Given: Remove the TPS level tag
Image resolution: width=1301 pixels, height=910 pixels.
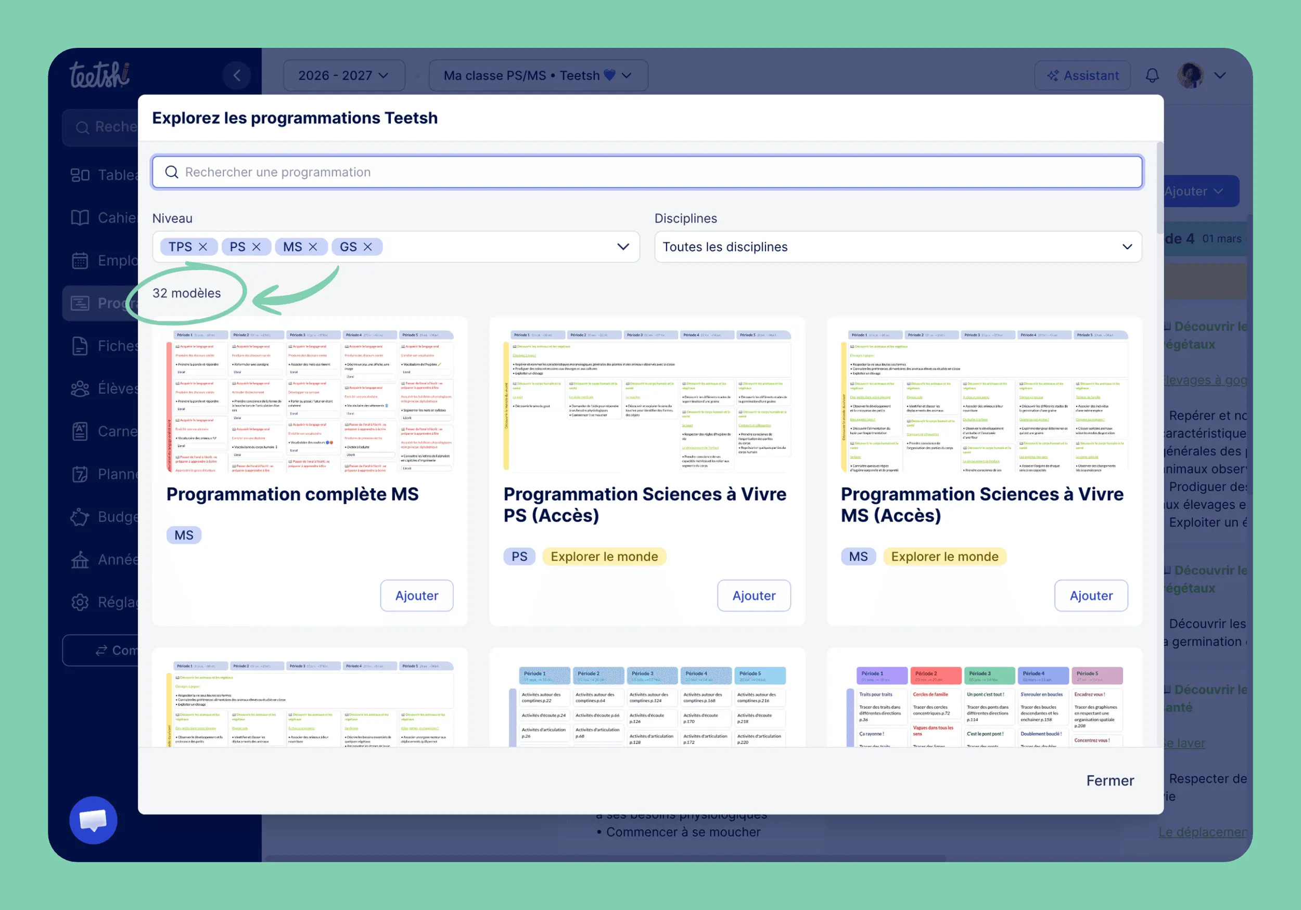Looking at the screenshot, I should (x=203, y=247).
